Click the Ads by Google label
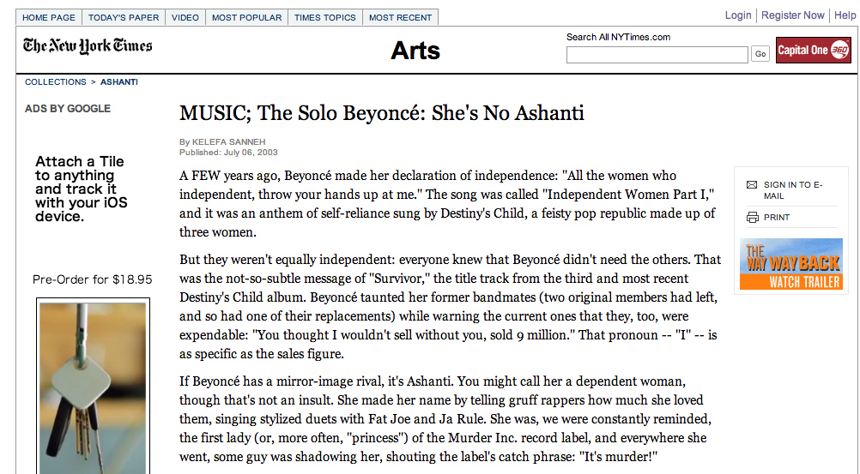This screenshot has height=474, width=860. [x=68, y=109]
